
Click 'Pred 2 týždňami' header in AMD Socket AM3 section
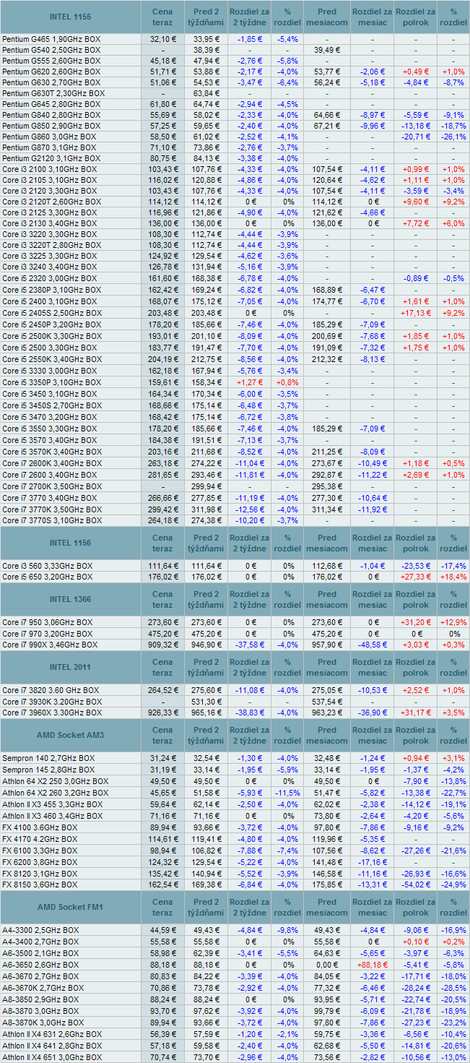coord(206,735)
